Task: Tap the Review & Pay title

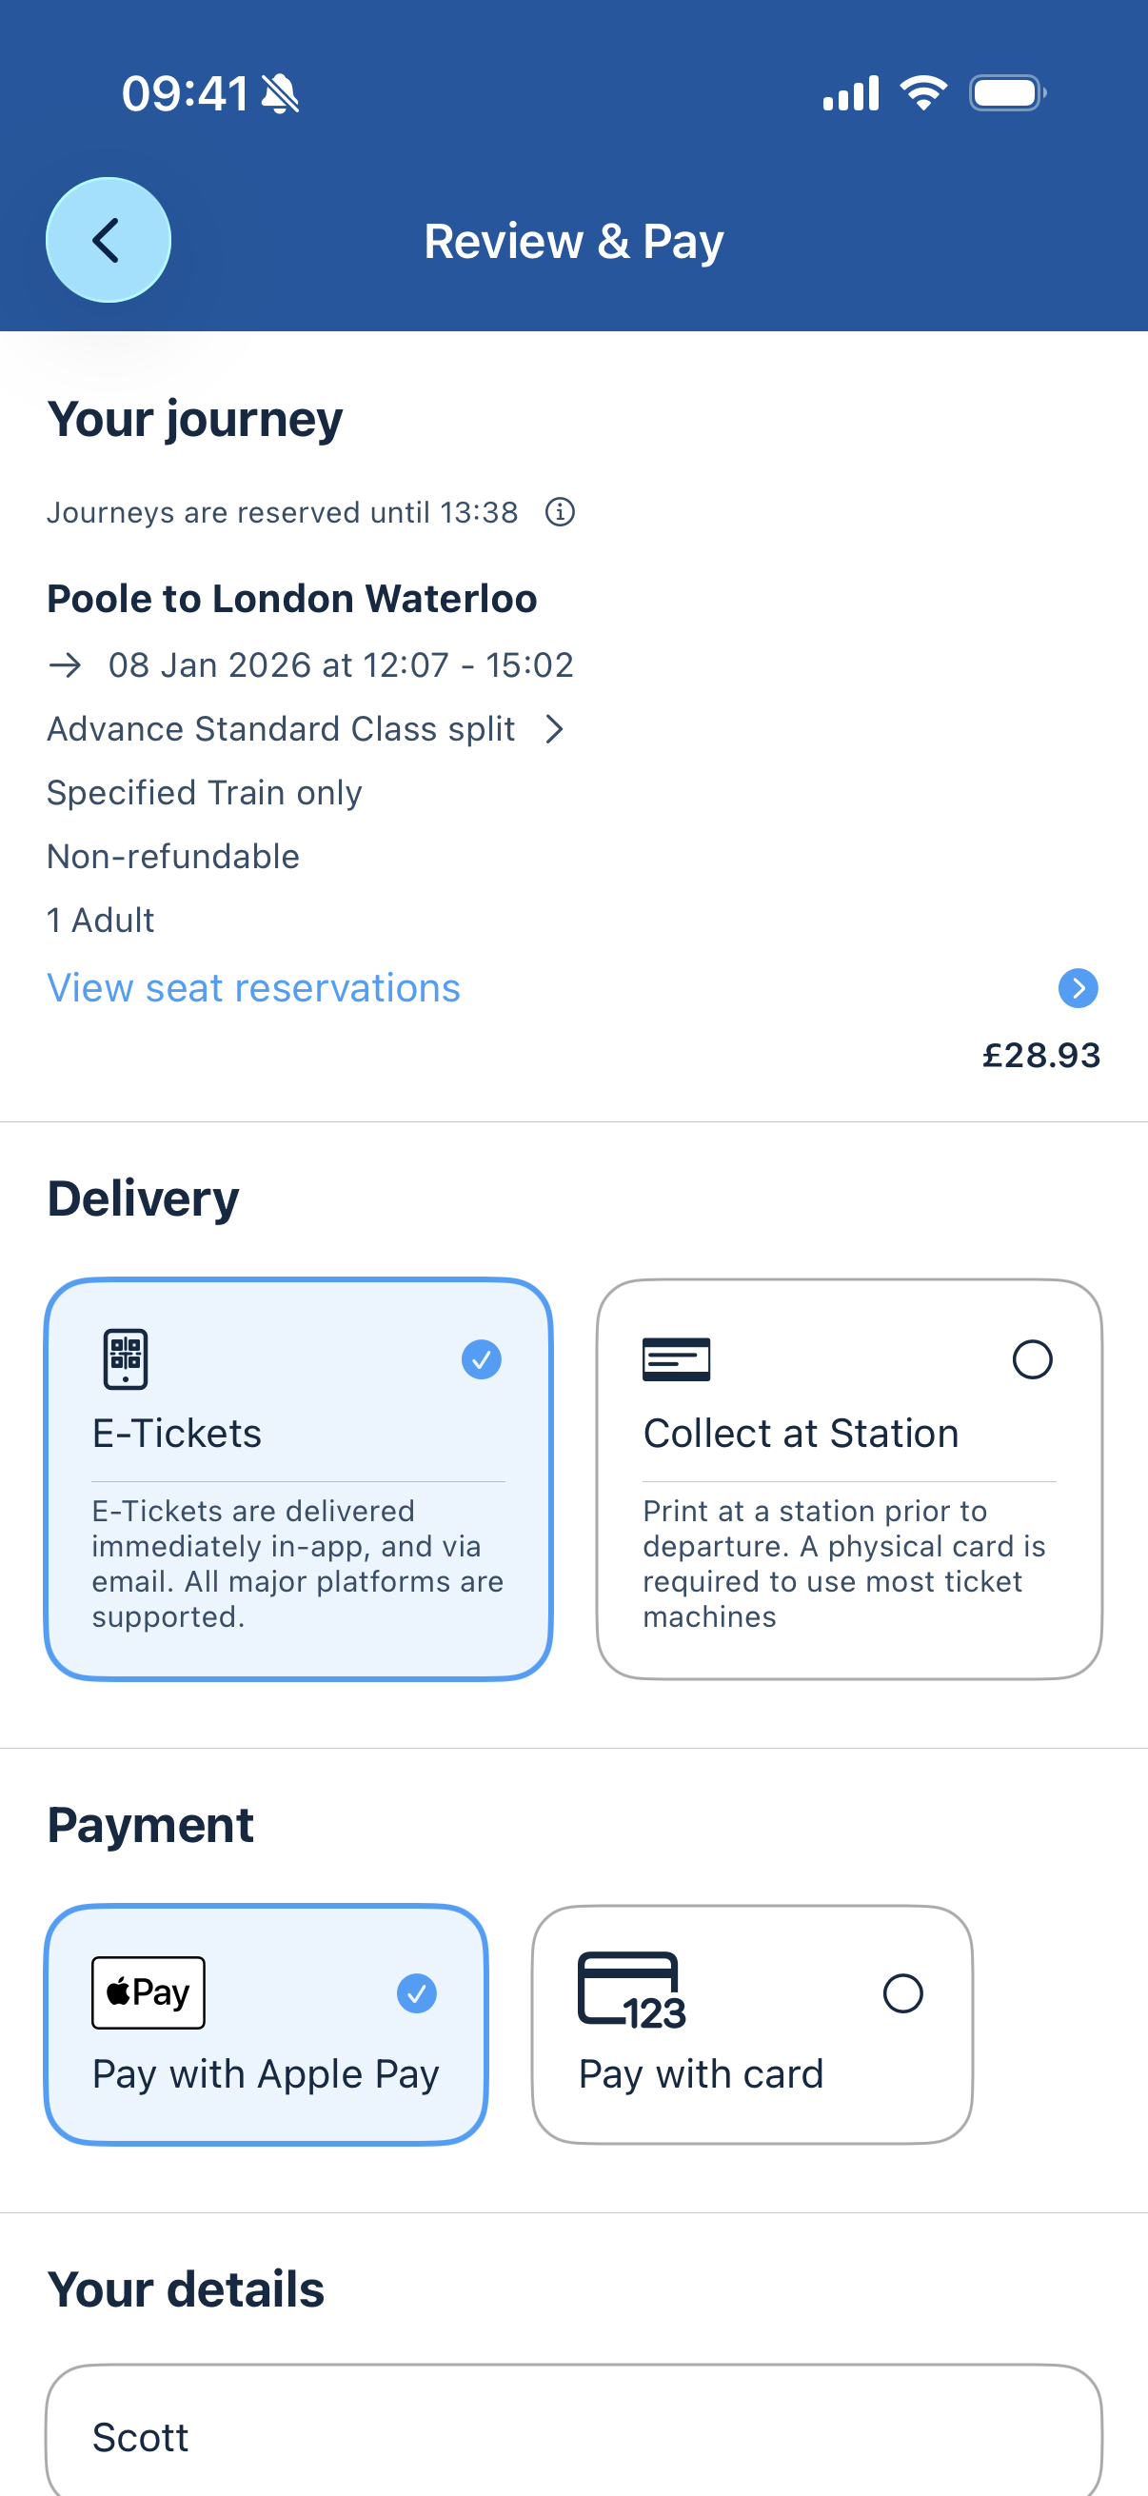Action: point(573,241)
